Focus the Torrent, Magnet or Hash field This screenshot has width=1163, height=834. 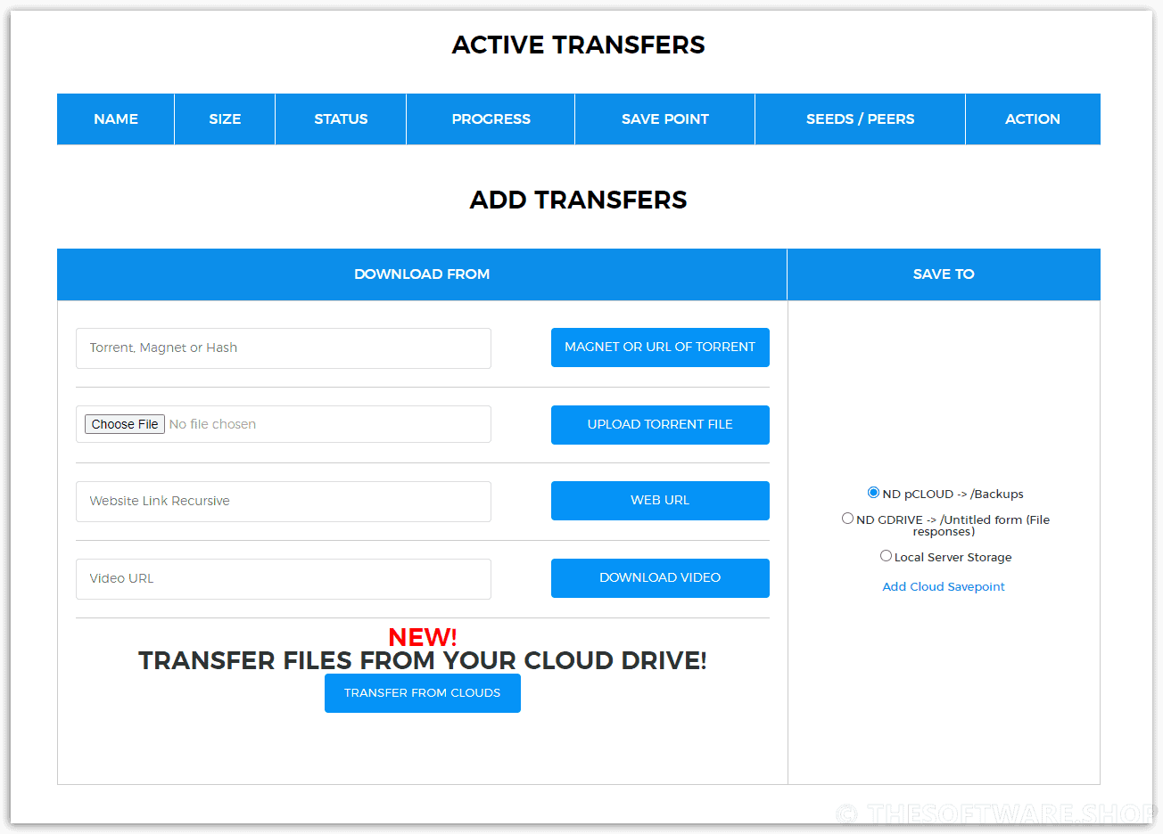point(284,348)
